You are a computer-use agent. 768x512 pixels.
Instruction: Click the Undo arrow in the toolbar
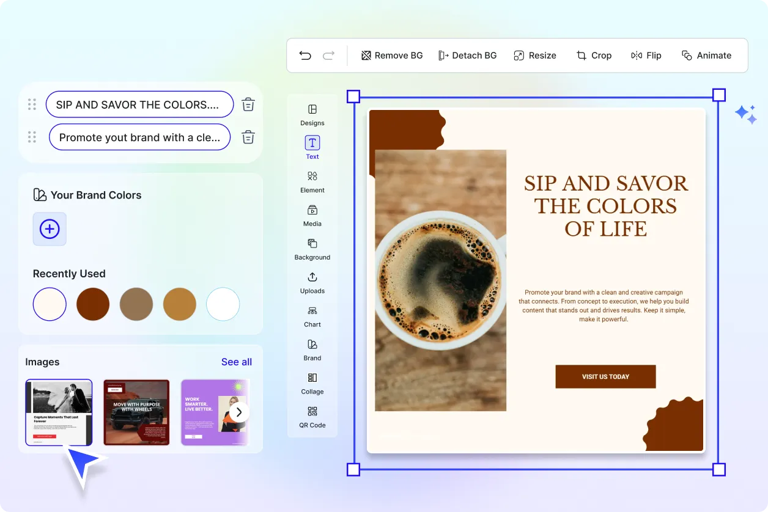pyautogui.click(x=305, y=55)
